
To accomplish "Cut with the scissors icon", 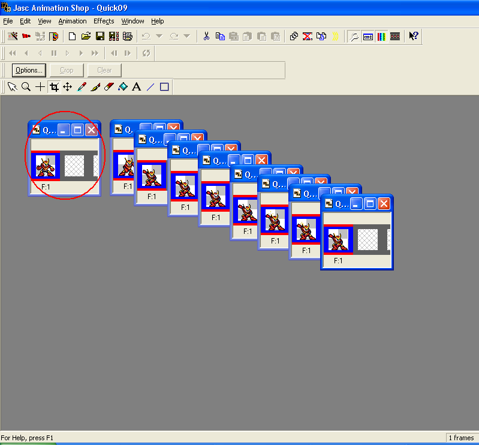I will [206, 37].
